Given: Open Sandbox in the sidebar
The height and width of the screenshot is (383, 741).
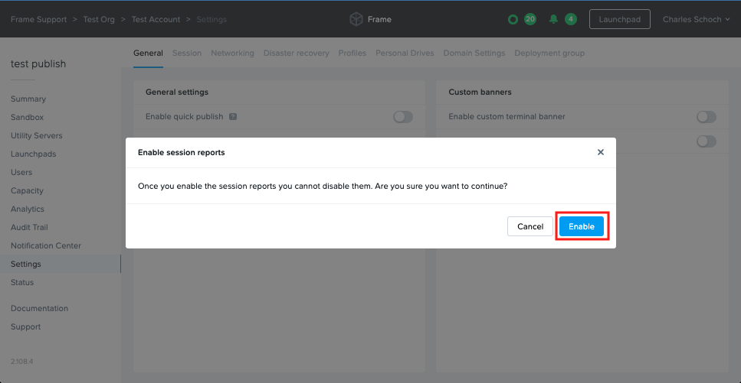Looking at the screenshot, I should (27, 118).
